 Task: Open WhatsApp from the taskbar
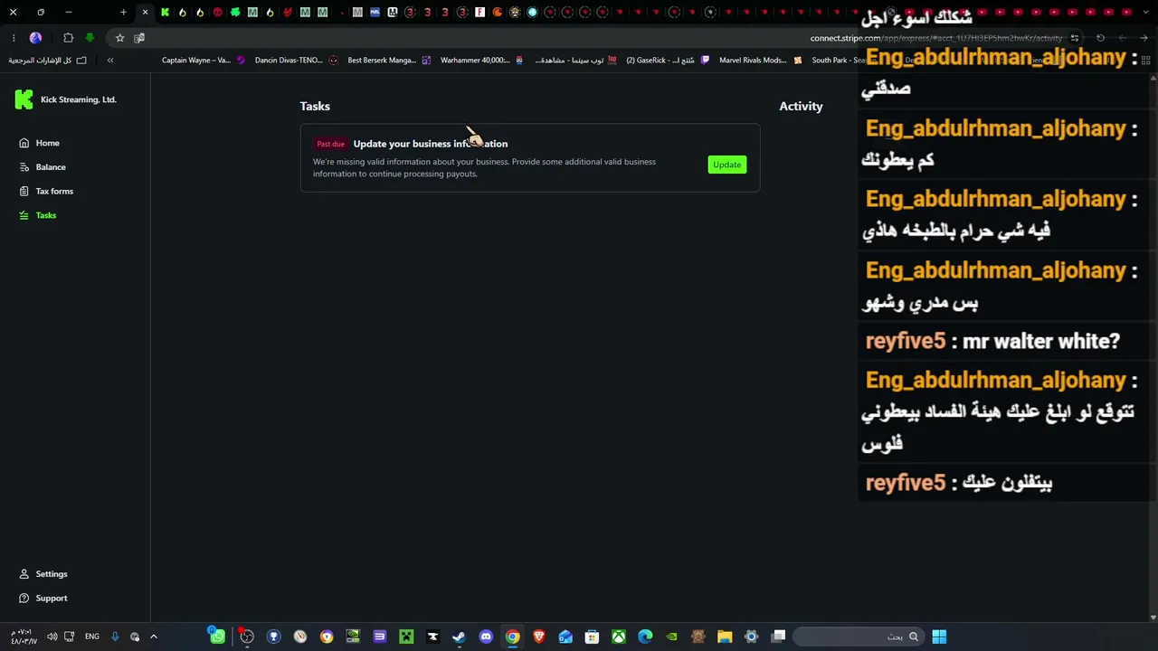coord(217,637)
